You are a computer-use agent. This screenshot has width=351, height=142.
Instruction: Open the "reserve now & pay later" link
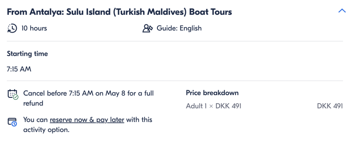point(87,120)
